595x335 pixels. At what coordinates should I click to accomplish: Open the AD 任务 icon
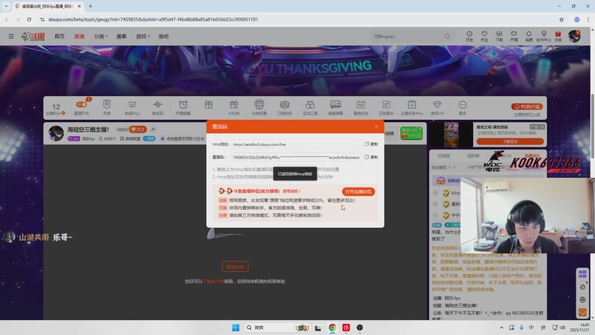361,107
